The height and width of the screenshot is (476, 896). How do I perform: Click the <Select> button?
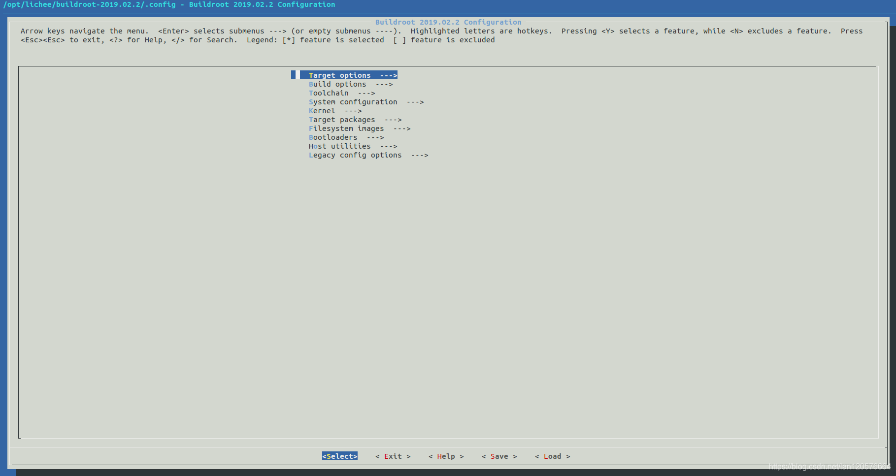click(x=340, y=456)
